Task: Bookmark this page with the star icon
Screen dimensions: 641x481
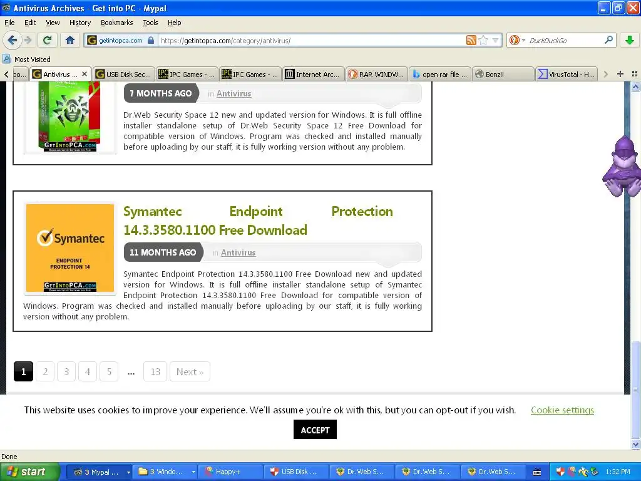Action: (x=483, y=40)
